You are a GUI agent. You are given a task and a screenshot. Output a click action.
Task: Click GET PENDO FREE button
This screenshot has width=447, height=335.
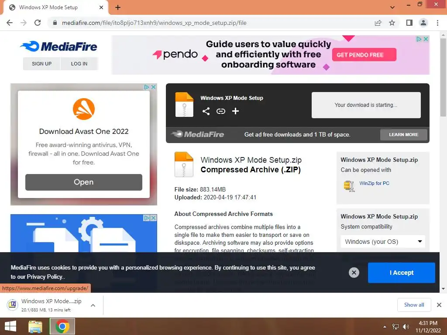364,55
